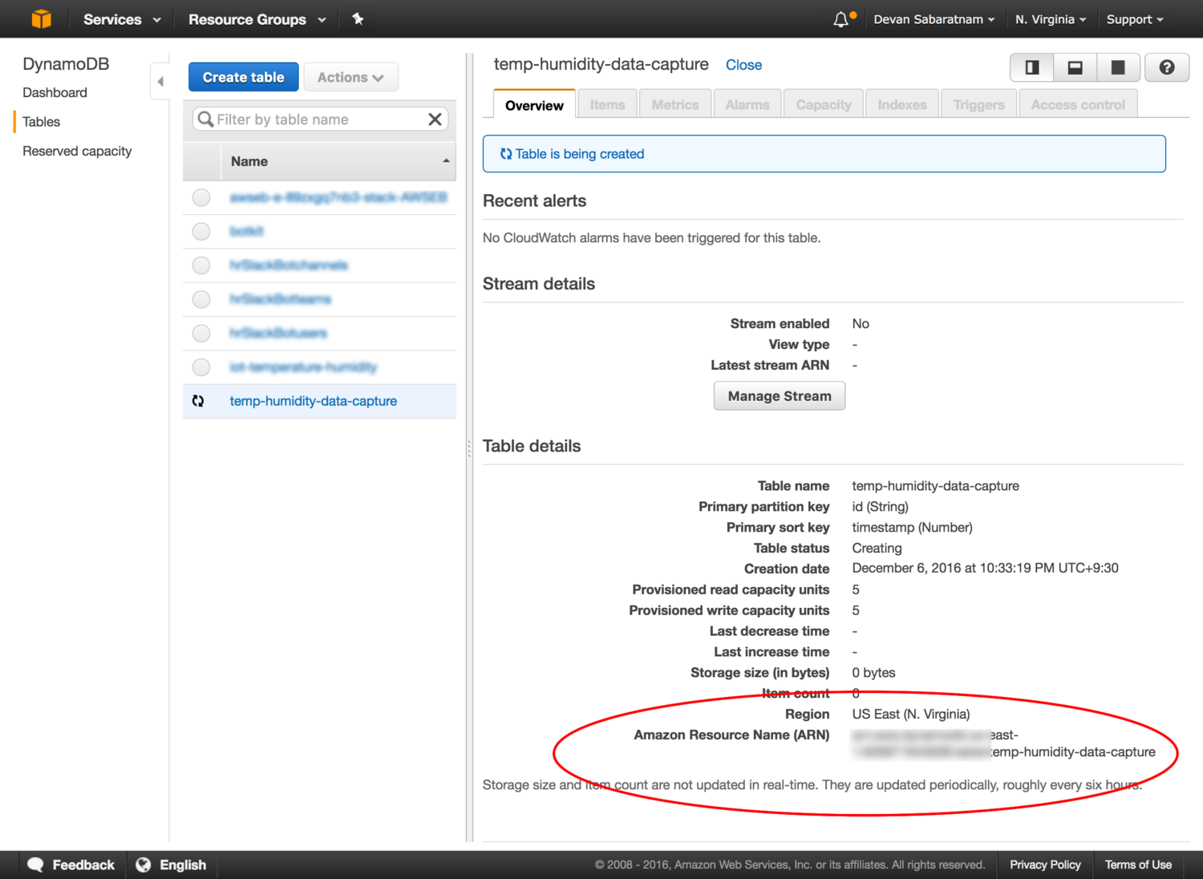Open the Access control tab
The image size is (1203, 879).
[x=1078, y=104]
